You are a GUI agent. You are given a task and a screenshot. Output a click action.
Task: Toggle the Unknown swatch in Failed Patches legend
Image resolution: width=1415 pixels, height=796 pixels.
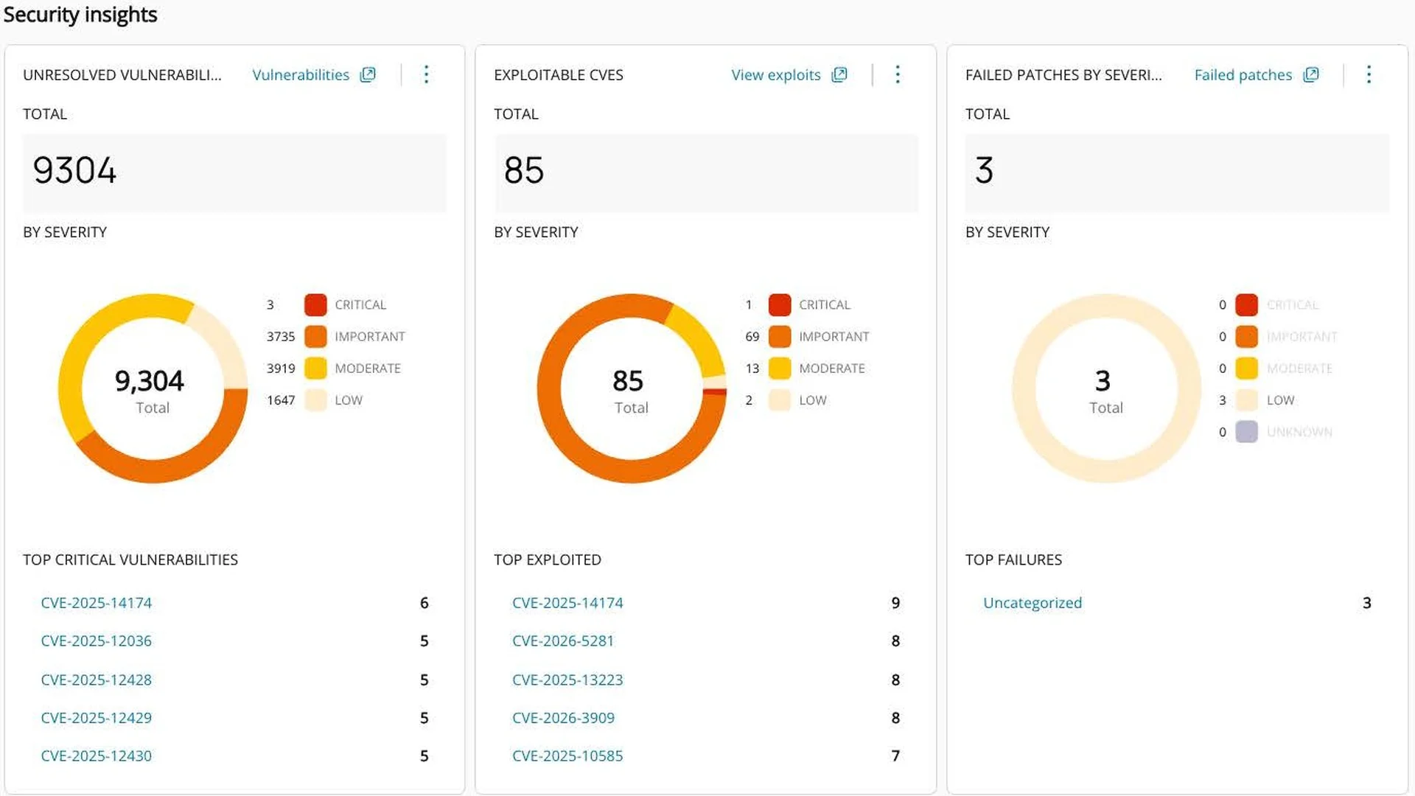click(1247, 431)
